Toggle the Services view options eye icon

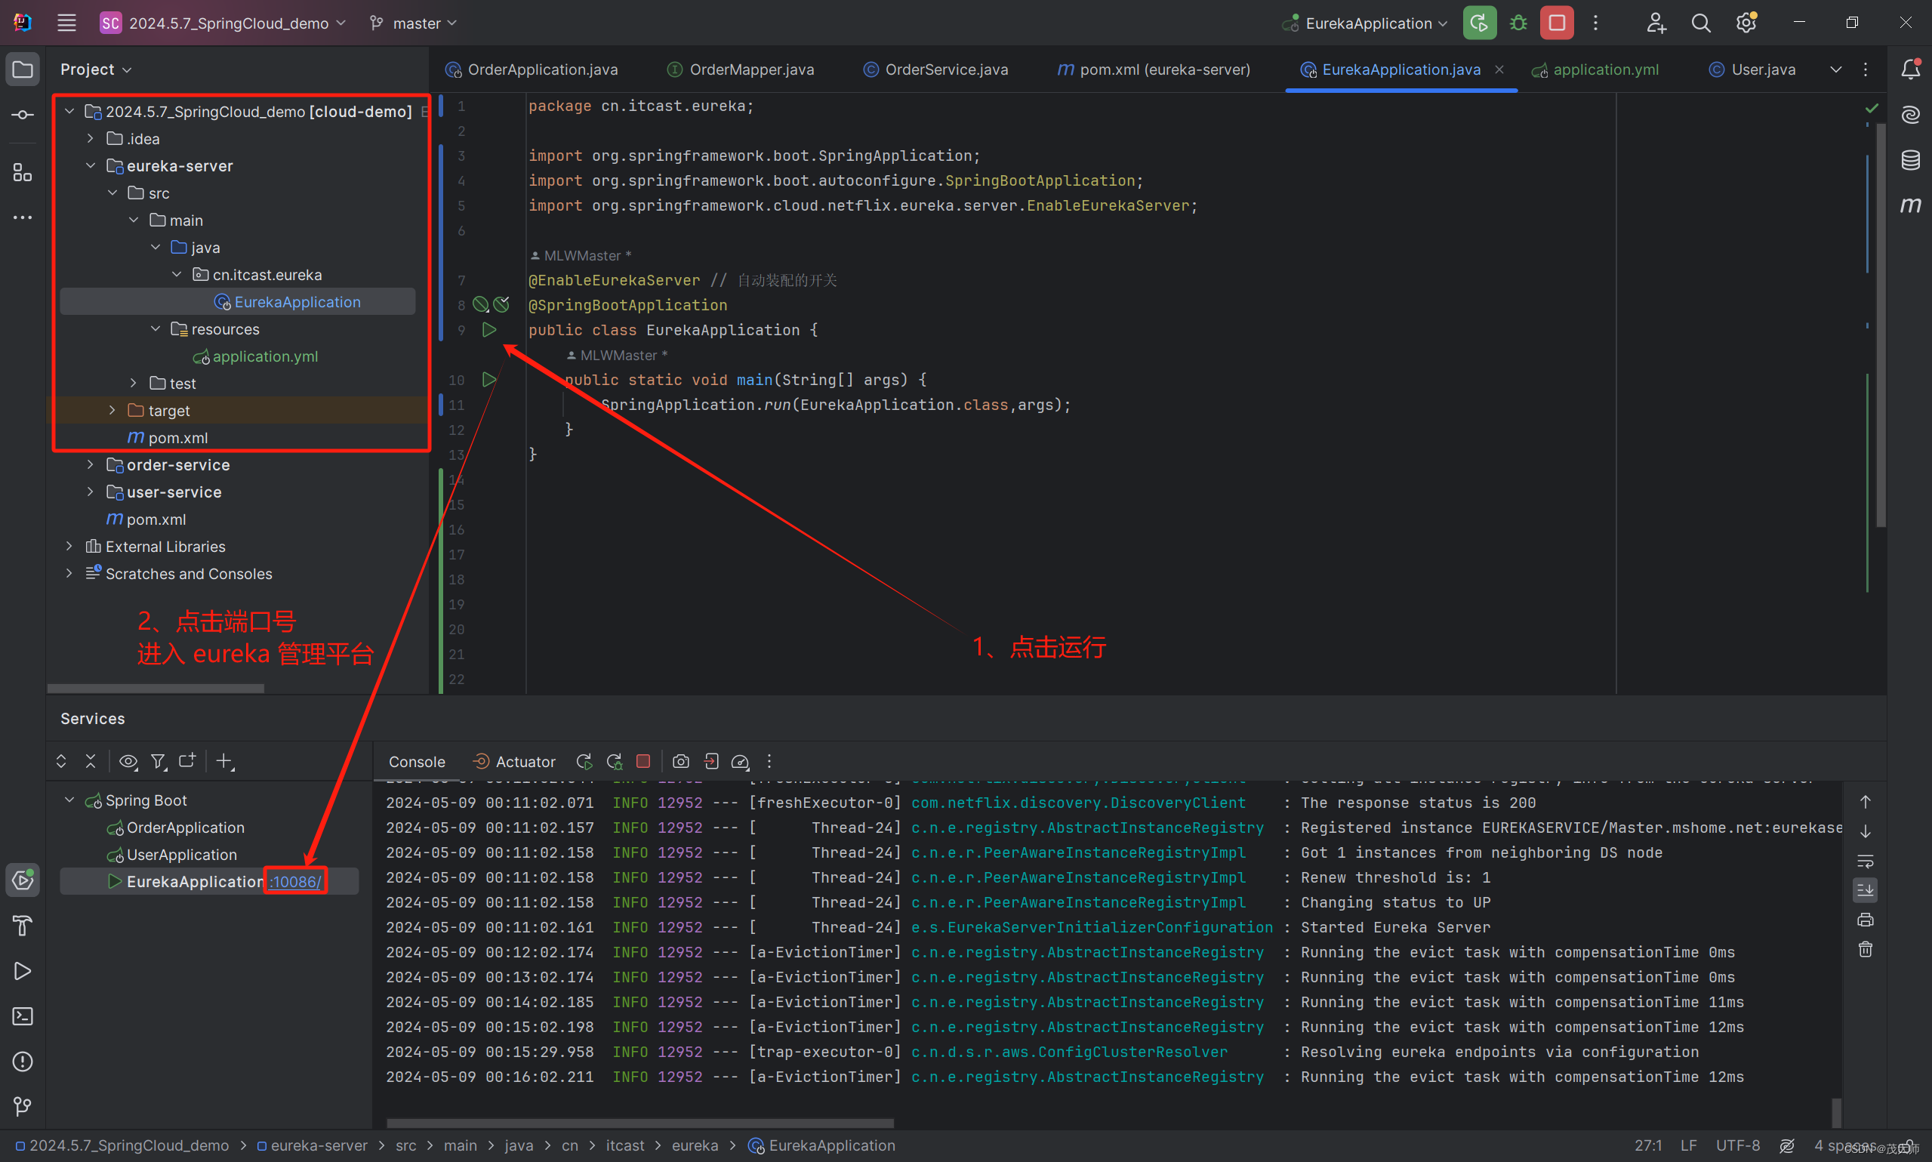pos(128,761)
